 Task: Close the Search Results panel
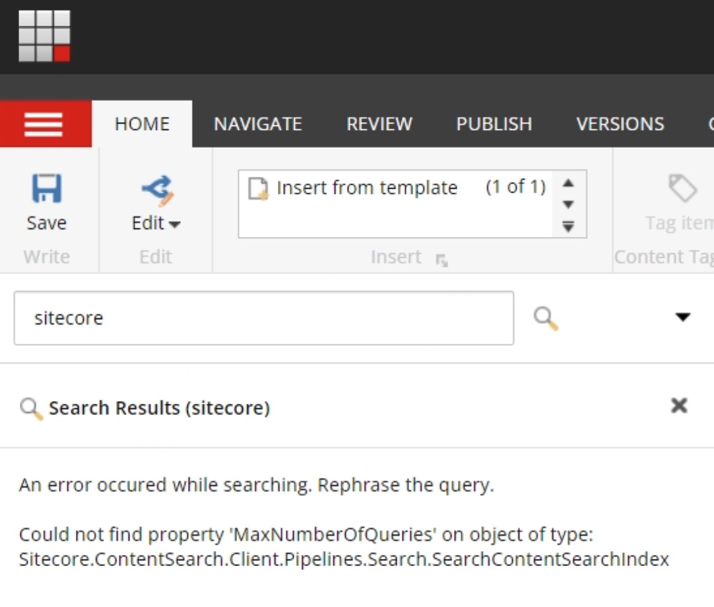click(x=679, y=406)
